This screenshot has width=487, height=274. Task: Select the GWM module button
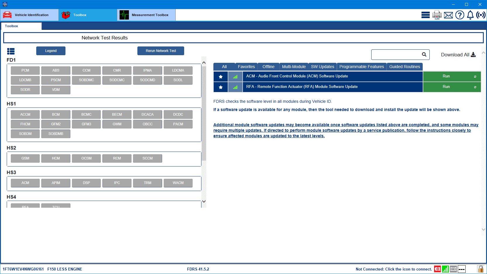click(117, 124)
